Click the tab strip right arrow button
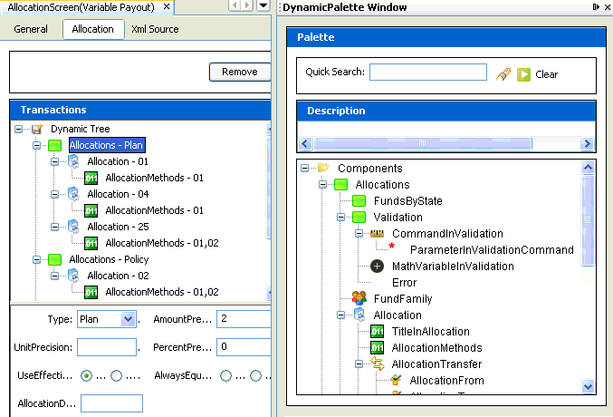This screenshot has height=417, width=613. [246, 5]
